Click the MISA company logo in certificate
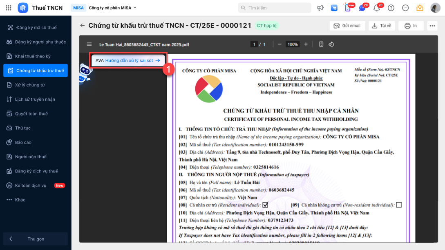This screenshot has height=250, width=445. pyautogui.click(x=209, y=89)
